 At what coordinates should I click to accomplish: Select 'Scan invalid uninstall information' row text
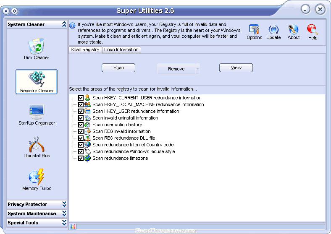(126, 118)
